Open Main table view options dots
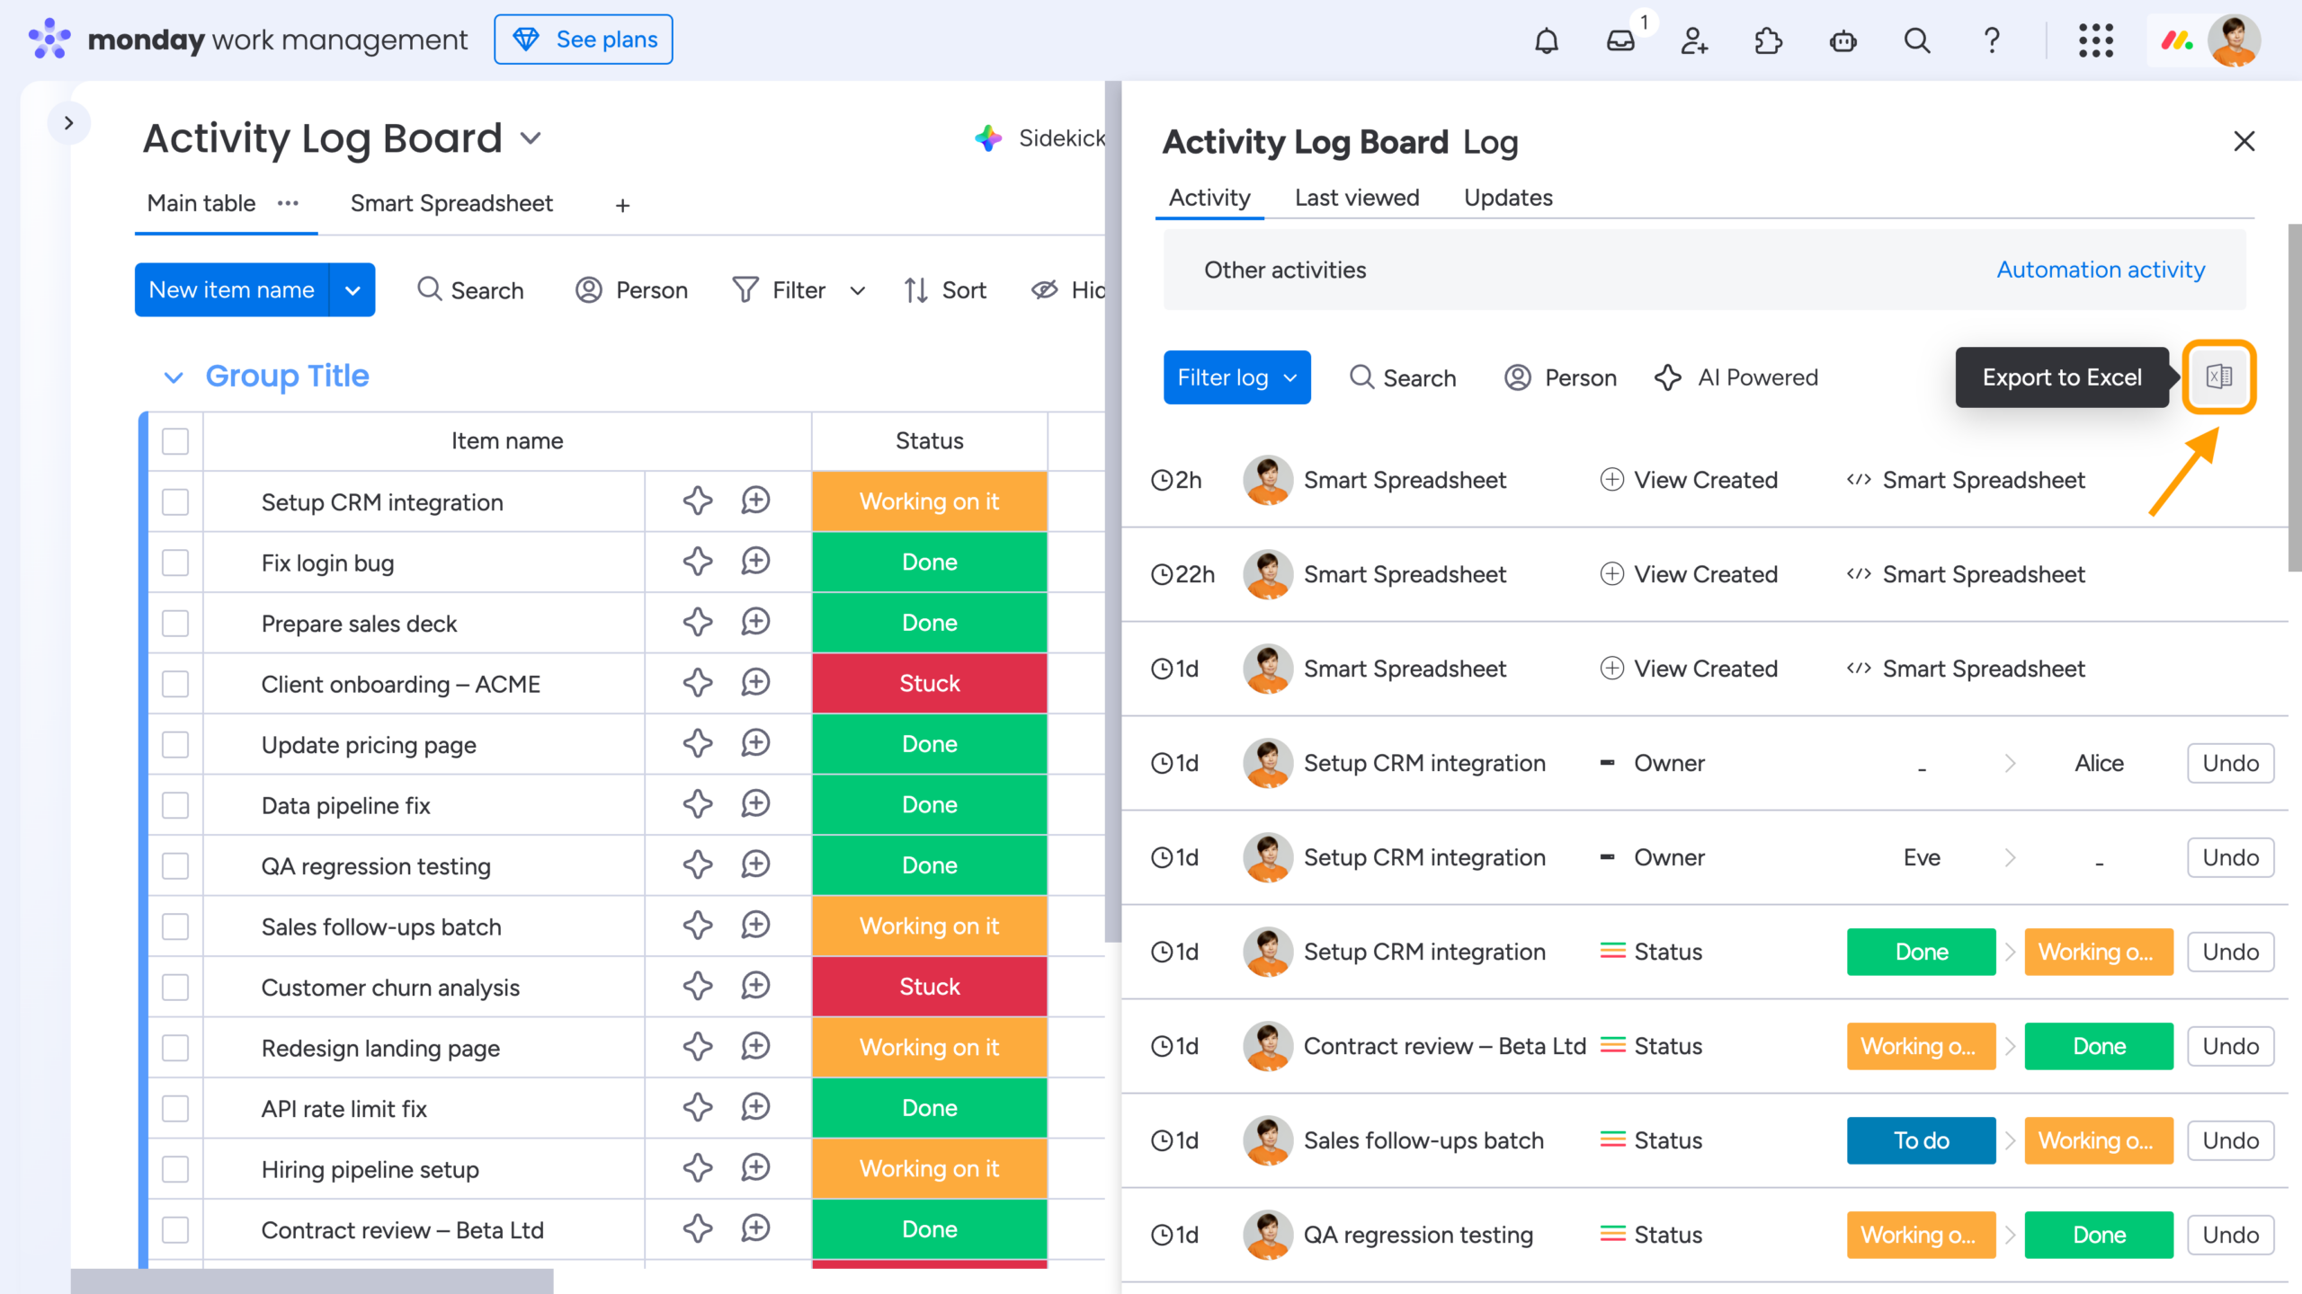The image size is (2302, 1294). pyautogui.click(x=288, y=203)
